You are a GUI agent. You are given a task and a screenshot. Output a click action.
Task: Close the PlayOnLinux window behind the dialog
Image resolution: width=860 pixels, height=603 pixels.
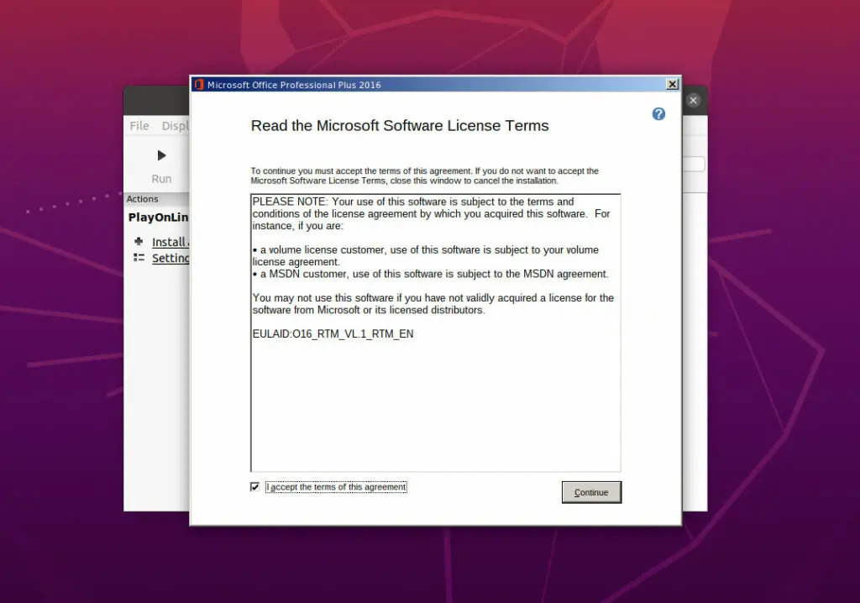tap(693, 100)
